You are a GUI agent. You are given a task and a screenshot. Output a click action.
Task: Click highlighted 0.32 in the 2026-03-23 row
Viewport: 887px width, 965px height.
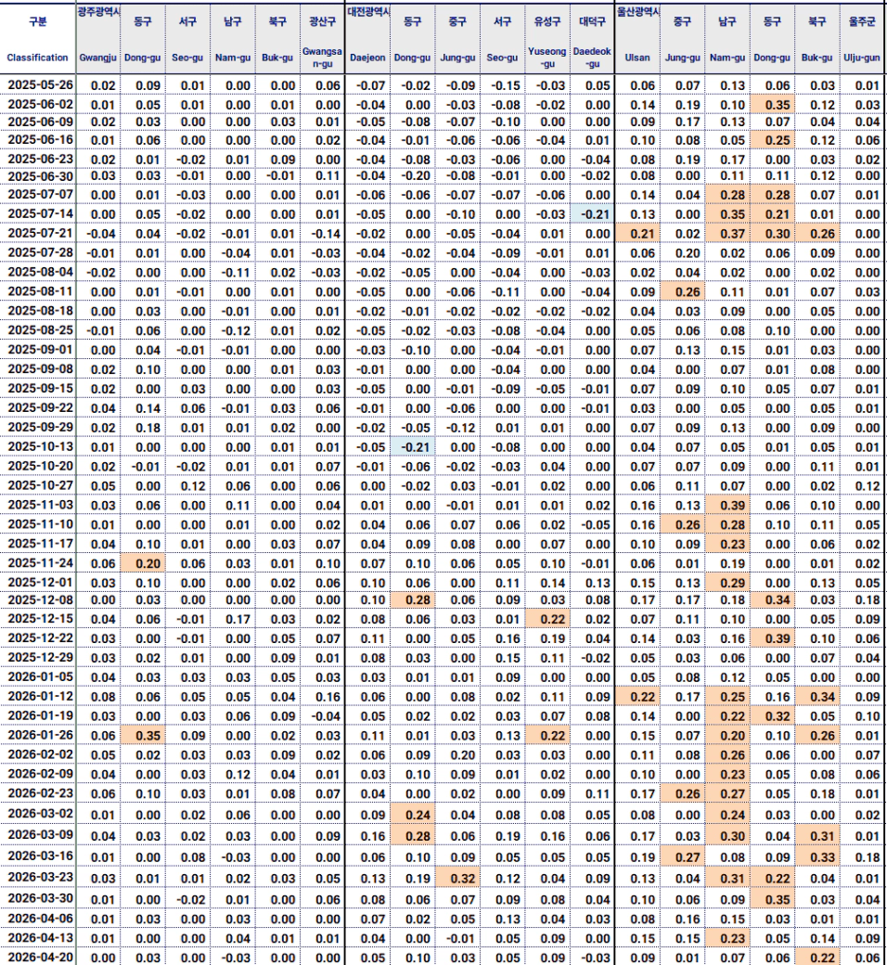pyautogui.click(x=457, y=878)
